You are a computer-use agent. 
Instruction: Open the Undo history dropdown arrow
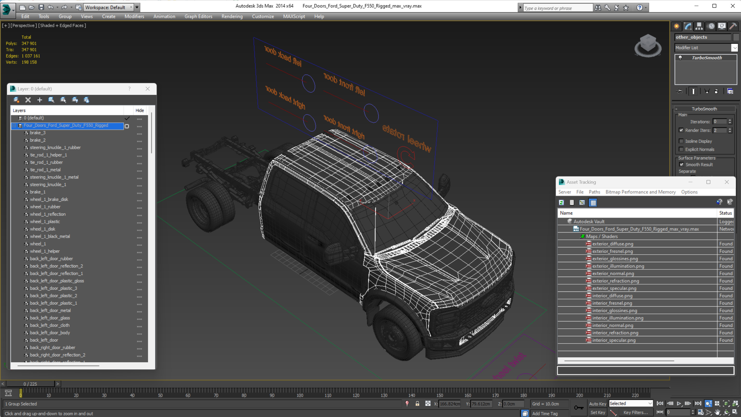[57, 7]
